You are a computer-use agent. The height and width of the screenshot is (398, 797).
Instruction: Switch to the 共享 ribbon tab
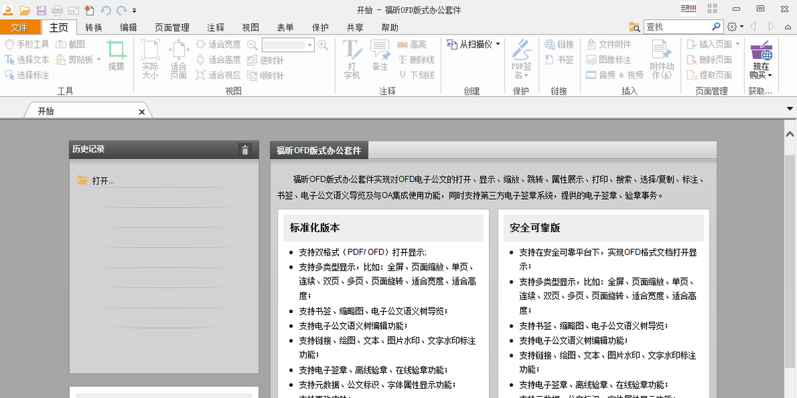[x=355, y=27]
